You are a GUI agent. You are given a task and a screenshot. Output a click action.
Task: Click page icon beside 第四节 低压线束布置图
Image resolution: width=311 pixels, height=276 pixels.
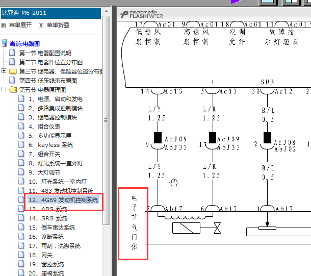(x=12, y=80)
